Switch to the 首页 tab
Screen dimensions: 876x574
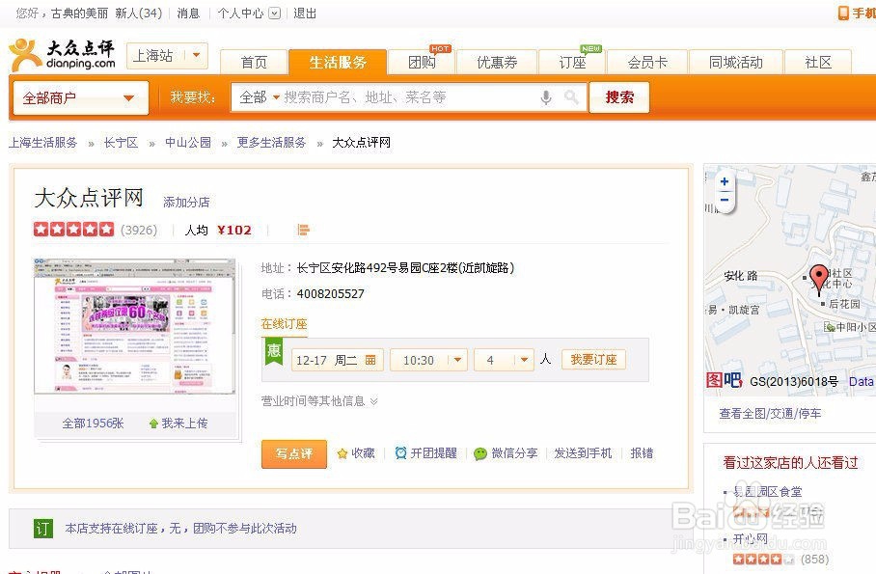(x=254, y=63)
